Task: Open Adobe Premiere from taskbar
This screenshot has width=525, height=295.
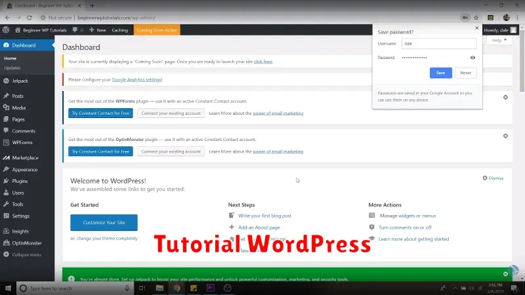Action: click(210, 288)
